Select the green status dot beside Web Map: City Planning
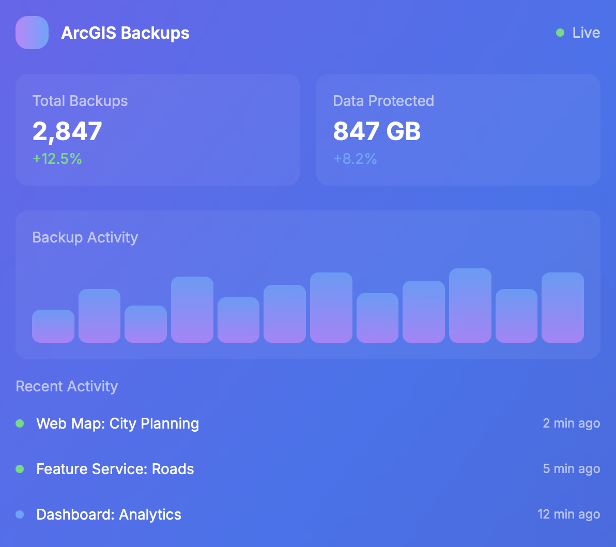 click(20, 423)
